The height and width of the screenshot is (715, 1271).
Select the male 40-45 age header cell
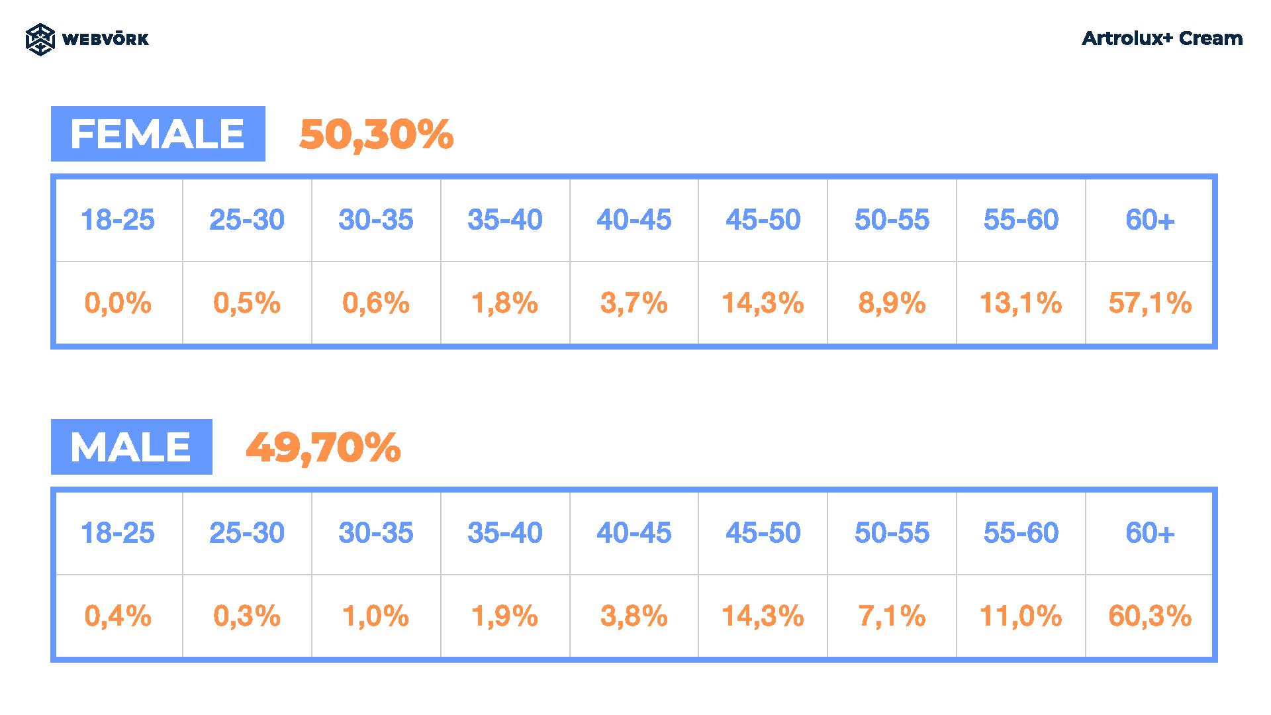(x=634, y=533)
